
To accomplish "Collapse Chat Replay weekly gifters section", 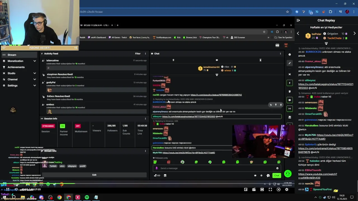I will point(326,44).
